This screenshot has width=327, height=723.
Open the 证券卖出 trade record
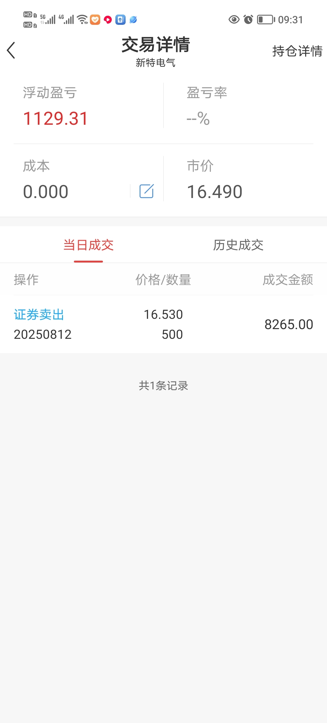[163, 324]
